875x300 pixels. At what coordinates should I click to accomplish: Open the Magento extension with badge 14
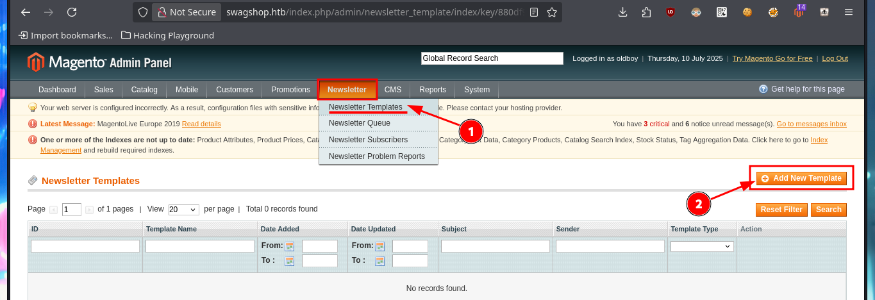[x=799, y=11]
